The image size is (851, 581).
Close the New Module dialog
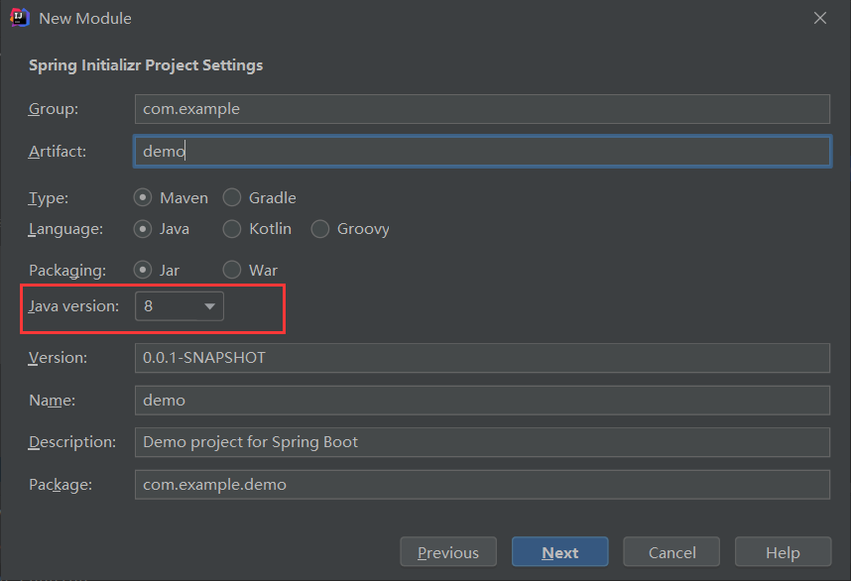820,18
